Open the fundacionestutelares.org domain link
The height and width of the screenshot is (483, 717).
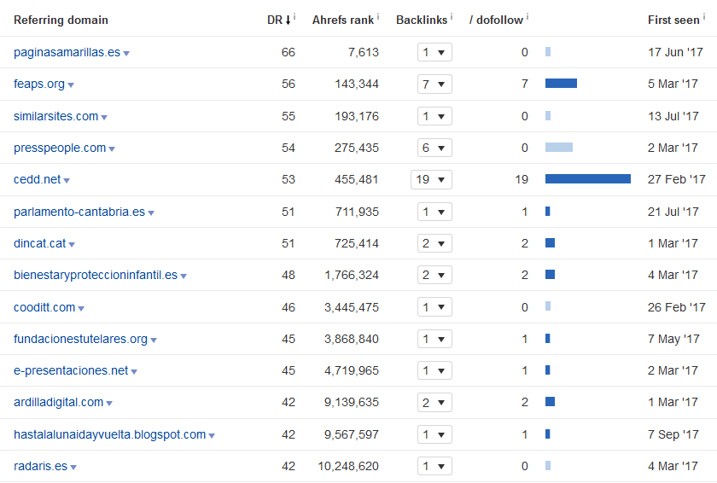point(80,339)
